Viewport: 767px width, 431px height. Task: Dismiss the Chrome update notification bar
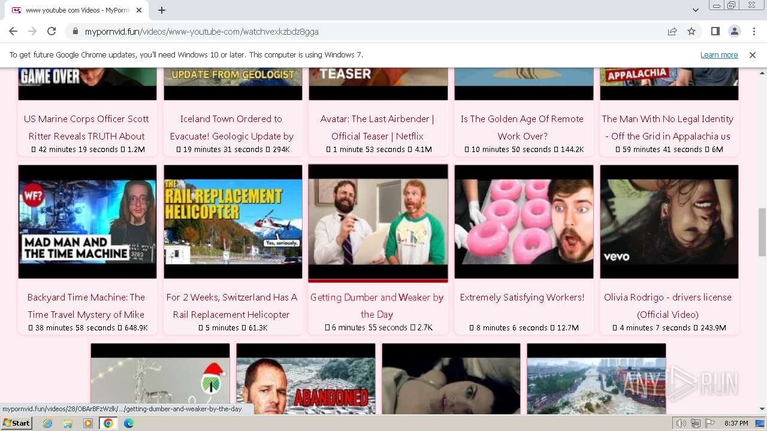pyautogui.click(x=753, y=54)
